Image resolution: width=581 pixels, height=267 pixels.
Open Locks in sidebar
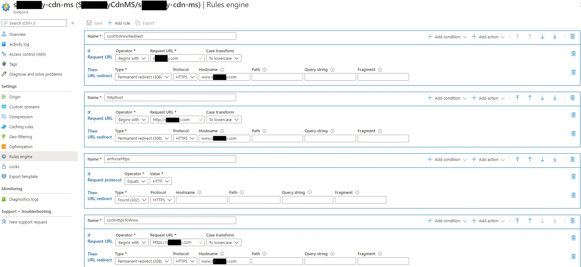pyautogui.click(x=14, y=166)
